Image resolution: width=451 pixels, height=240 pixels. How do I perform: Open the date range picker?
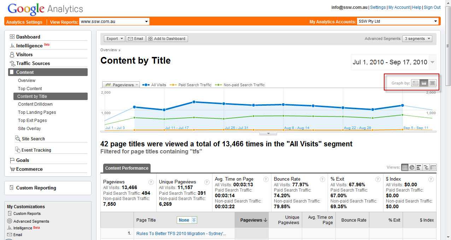[x=393, y=62]
